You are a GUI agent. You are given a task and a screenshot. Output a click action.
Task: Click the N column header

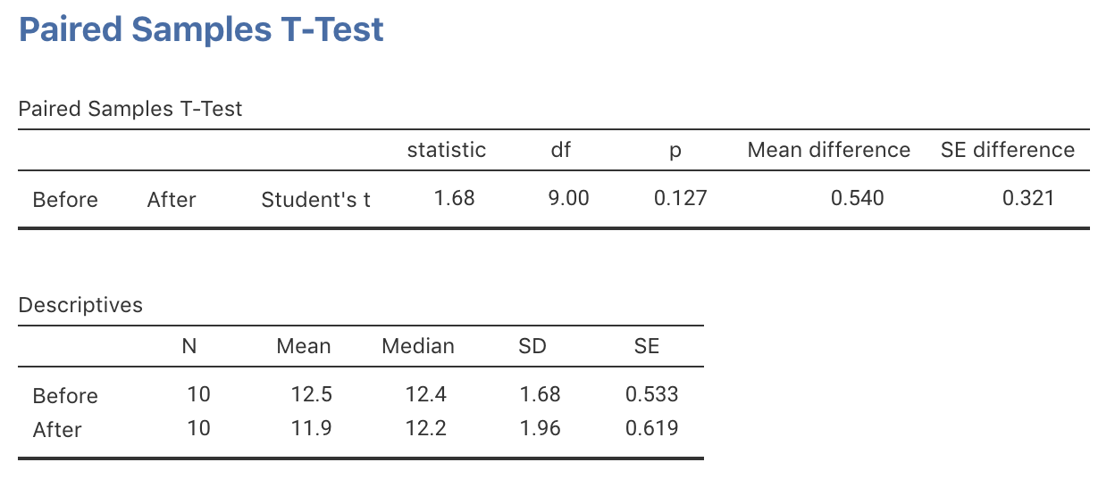189,346
